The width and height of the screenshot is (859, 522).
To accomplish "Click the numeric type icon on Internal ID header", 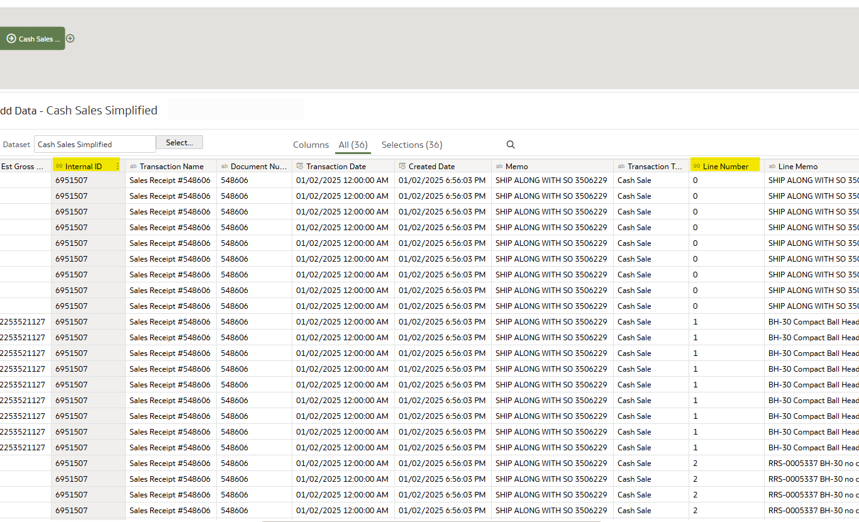I will click(x=58, y=166).
